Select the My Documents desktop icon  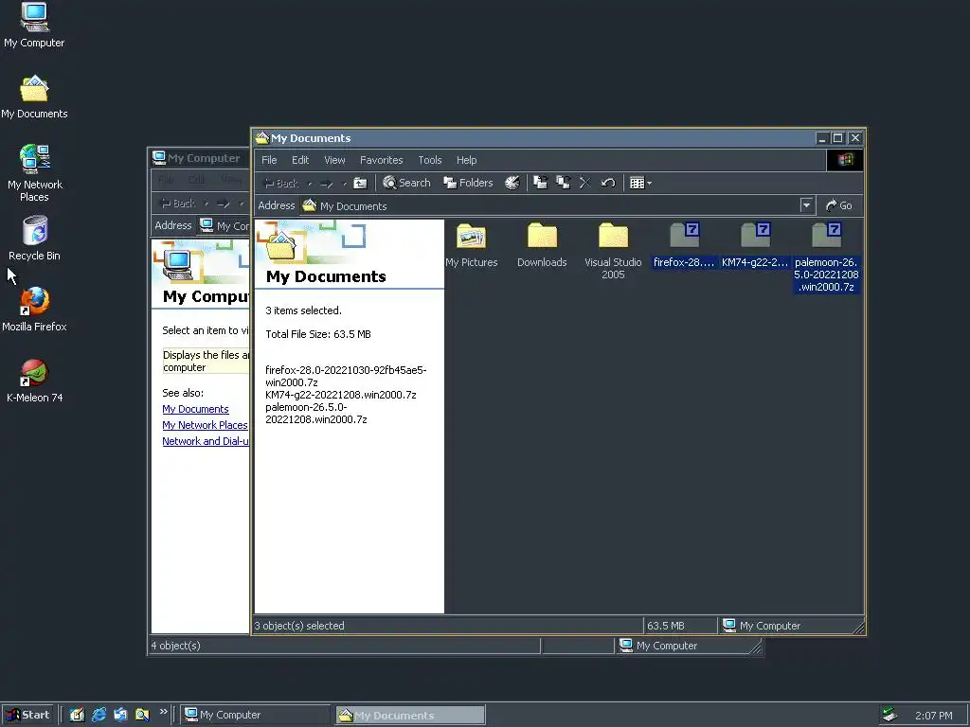tap(34, 98)
